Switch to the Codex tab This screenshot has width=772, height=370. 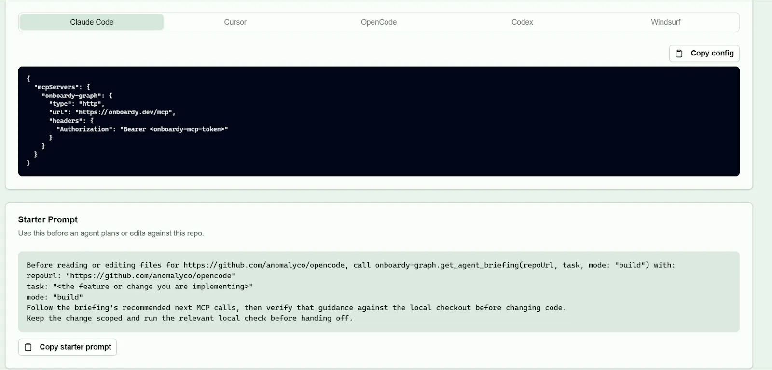coord(522,22)
